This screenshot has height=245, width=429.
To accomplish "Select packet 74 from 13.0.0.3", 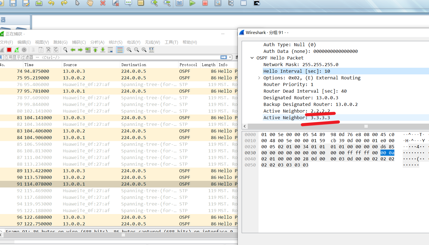I will tap(119, 71).
